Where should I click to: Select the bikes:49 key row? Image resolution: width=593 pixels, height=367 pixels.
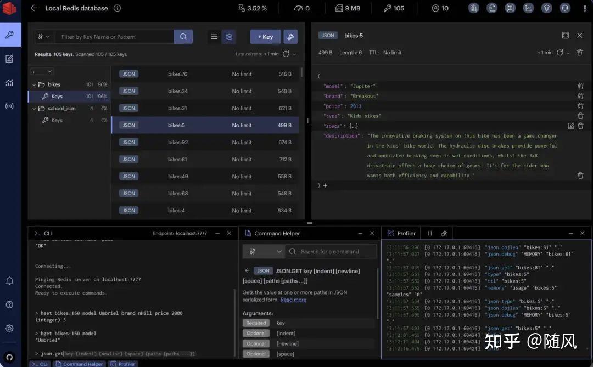[x=205, y=176]
